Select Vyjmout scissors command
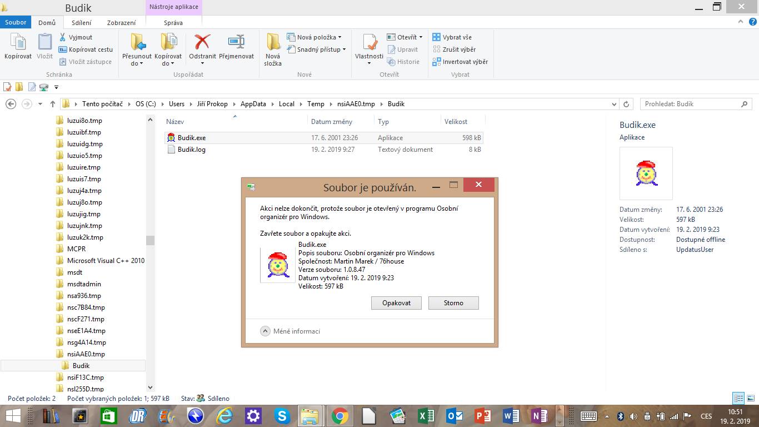759x427 pixels. click(x=76, y=37)
